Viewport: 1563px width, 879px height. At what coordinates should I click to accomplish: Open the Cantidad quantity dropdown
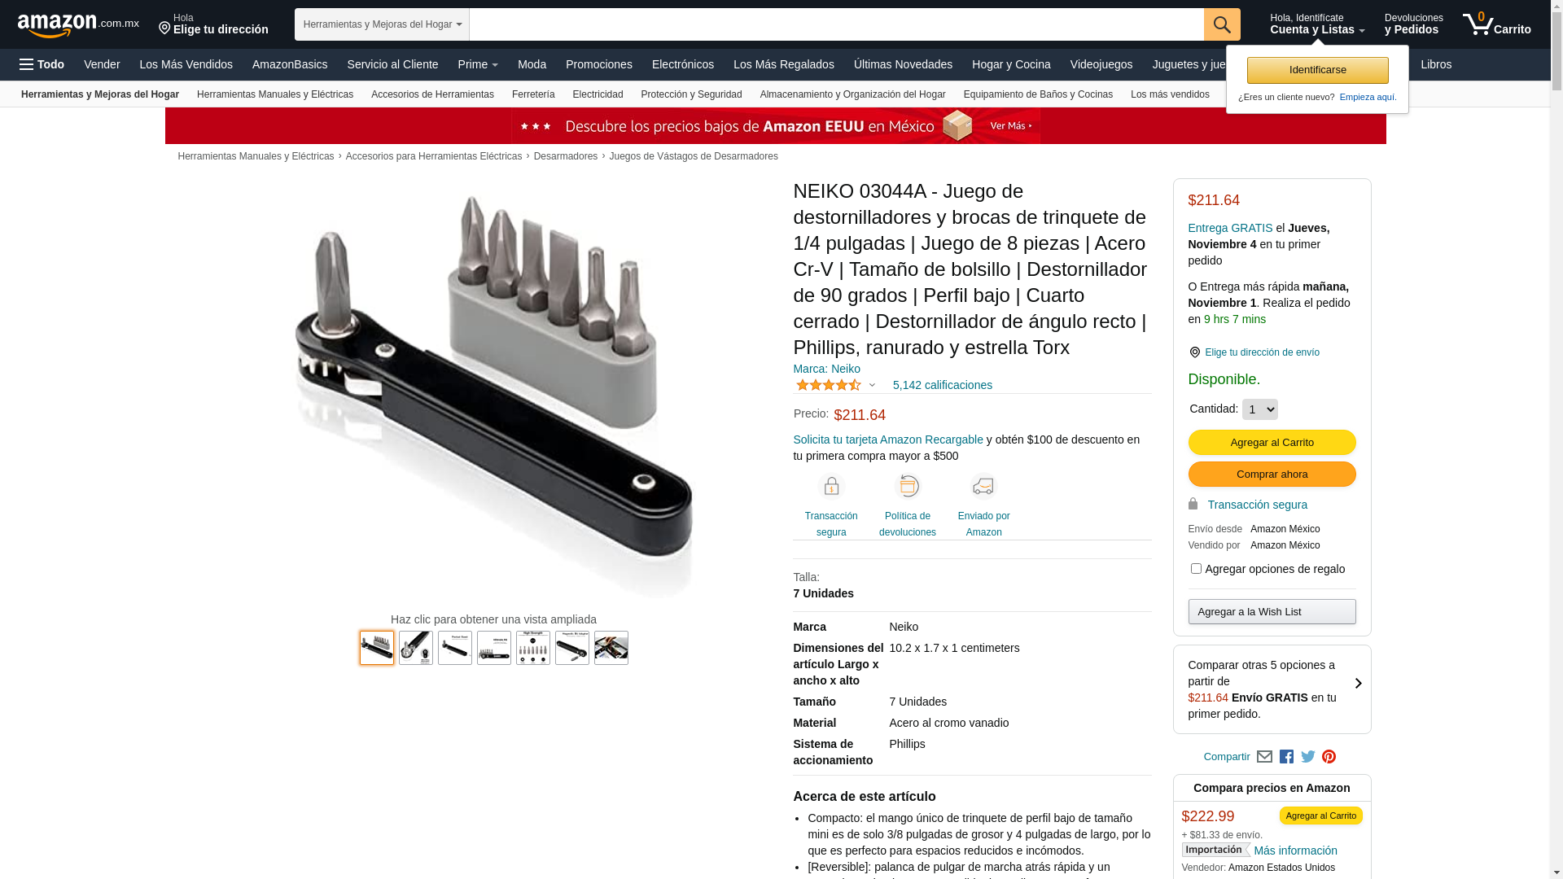tap(1259, 409)
